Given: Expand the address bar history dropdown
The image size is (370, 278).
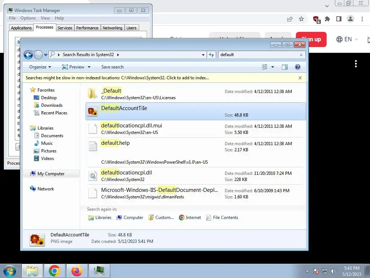Looking at the screenshot, I should coord(203,55).
